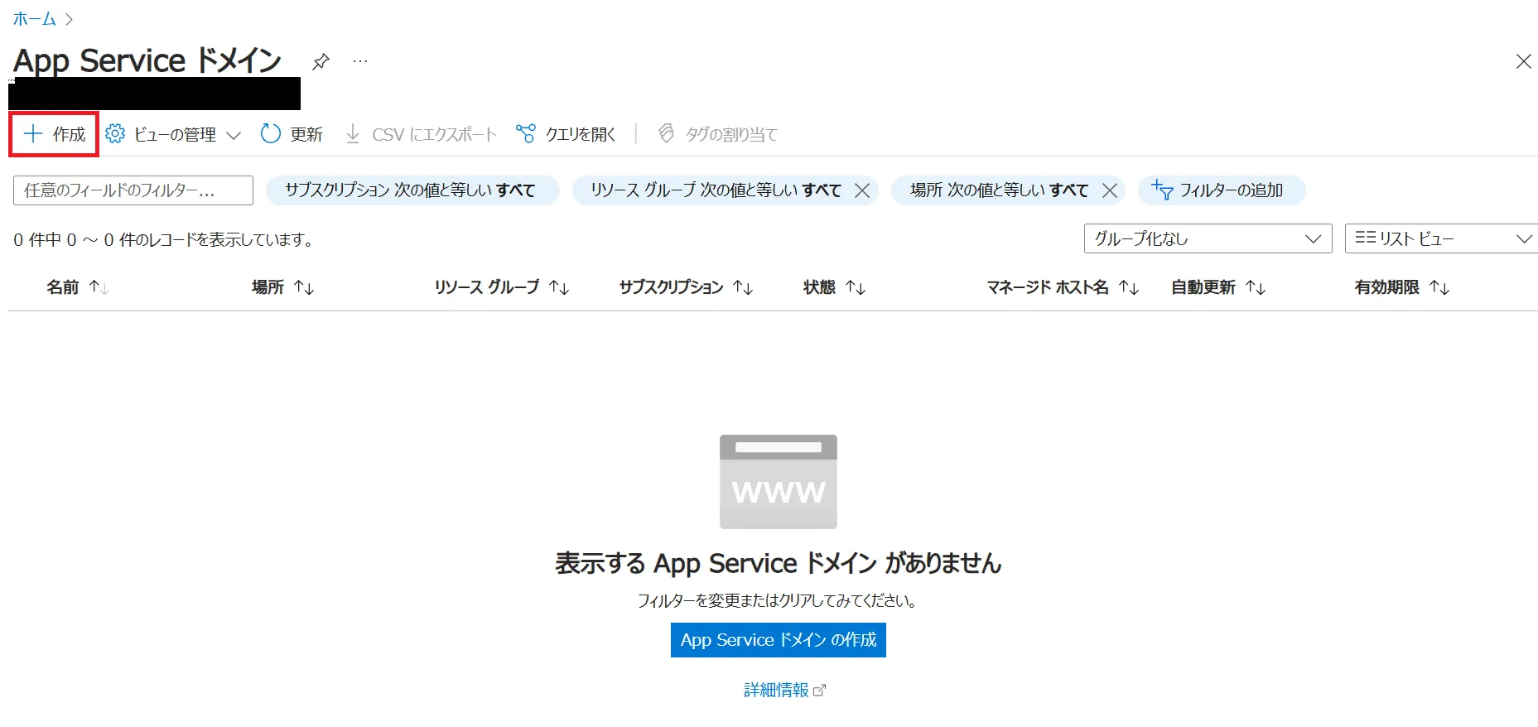Remove the 場所 filter

pyautogui.click(x=1110, y=190)
